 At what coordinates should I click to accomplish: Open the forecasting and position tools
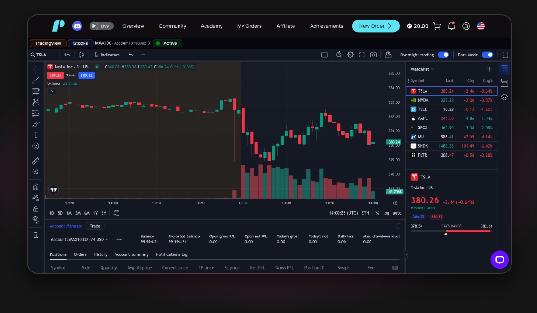coord(36,113)
